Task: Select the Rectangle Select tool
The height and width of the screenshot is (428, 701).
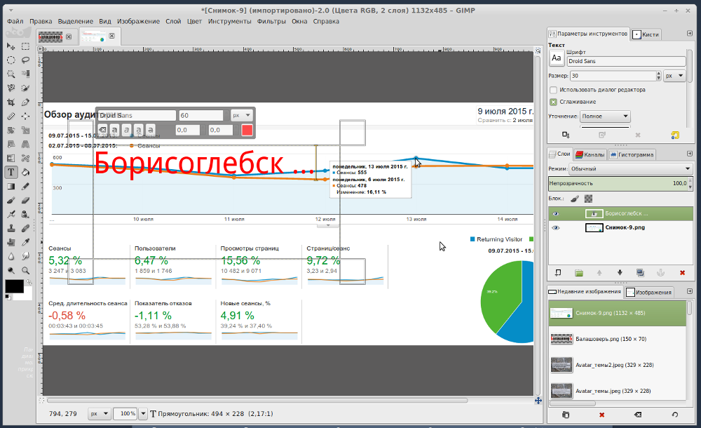Action: click(x=25, y=46)
